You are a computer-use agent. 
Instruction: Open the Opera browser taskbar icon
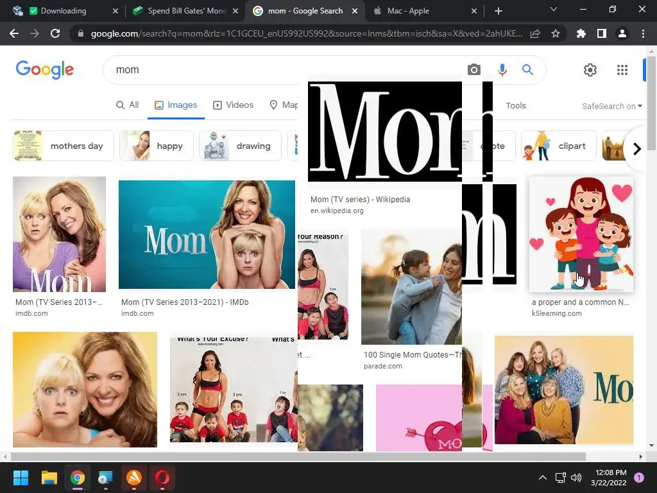click(162, 478)
